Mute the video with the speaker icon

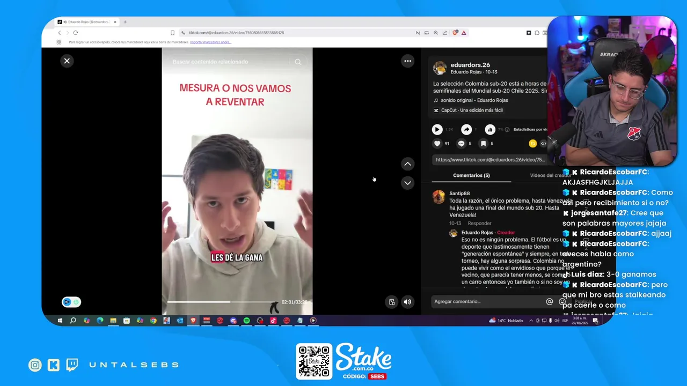(408, 302)
